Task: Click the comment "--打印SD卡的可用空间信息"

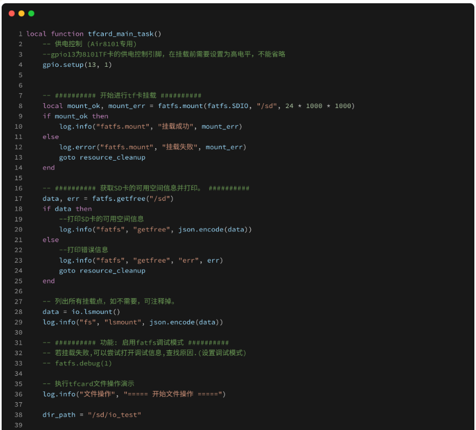Action: click(101, 219)
